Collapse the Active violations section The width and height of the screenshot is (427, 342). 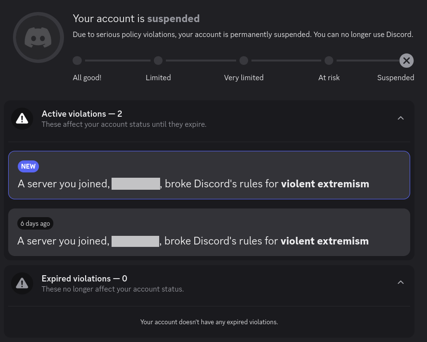pyautogui.click(x=401, y=118)
